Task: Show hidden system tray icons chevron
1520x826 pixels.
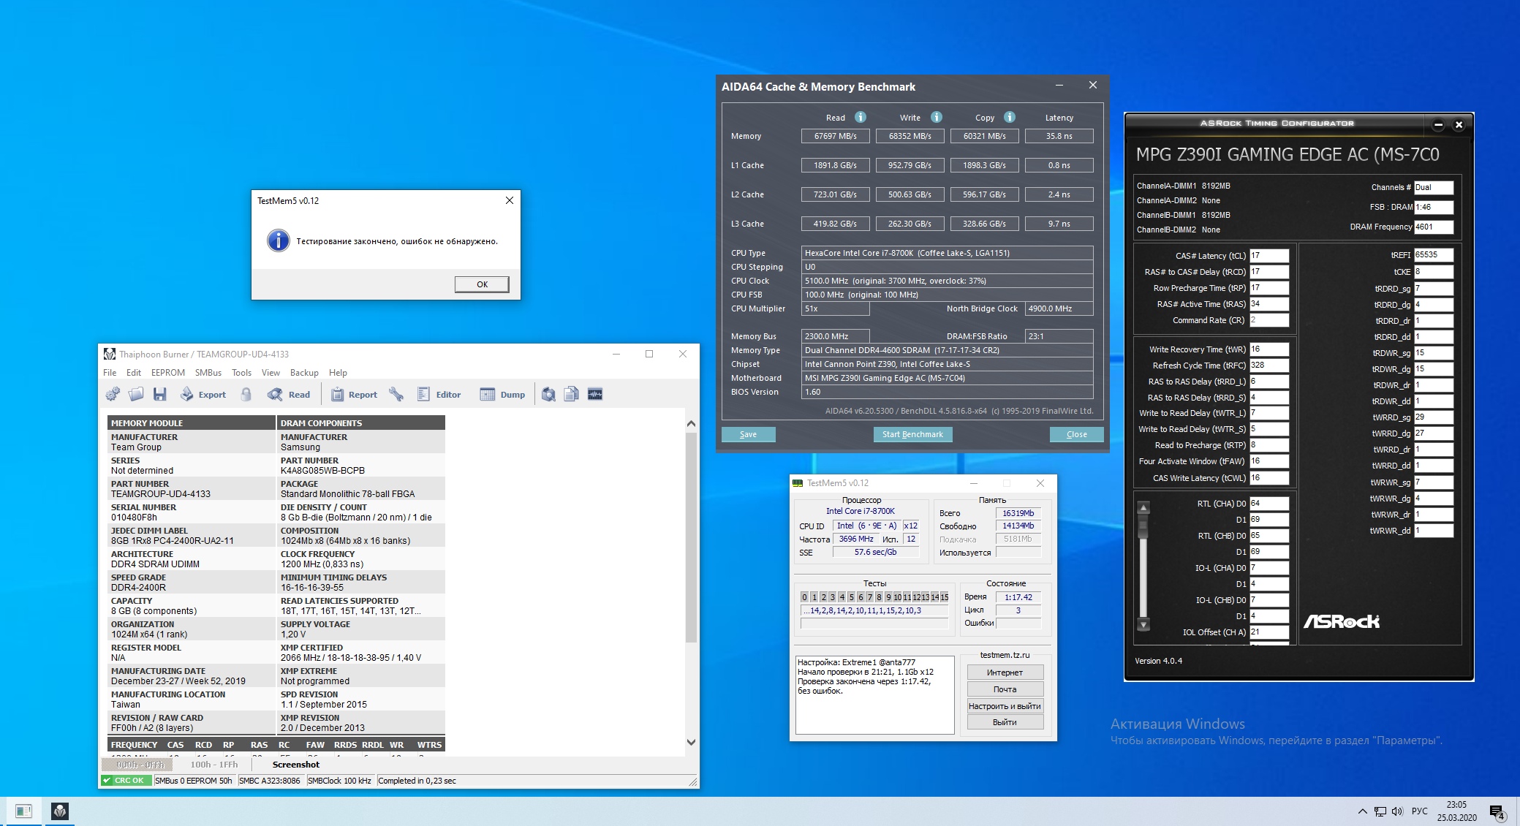Action: click(x=1362, y=811)
